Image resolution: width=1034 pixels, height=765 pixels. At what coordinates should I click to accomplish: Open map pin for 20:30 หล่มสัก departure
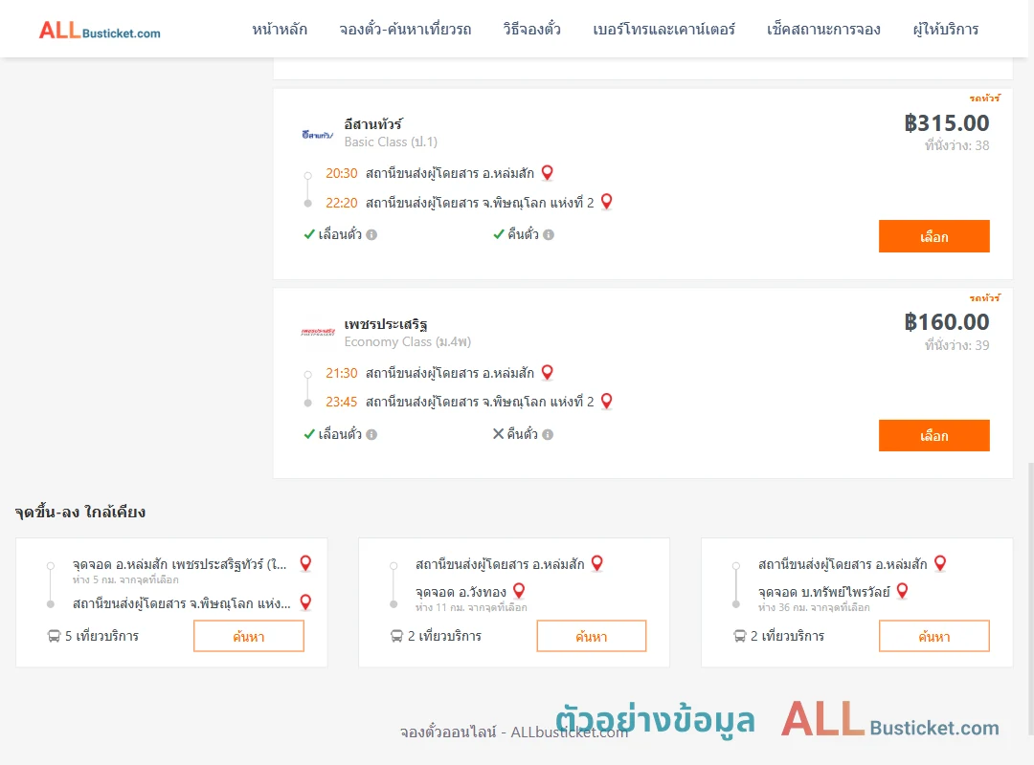tap(547, 173)
